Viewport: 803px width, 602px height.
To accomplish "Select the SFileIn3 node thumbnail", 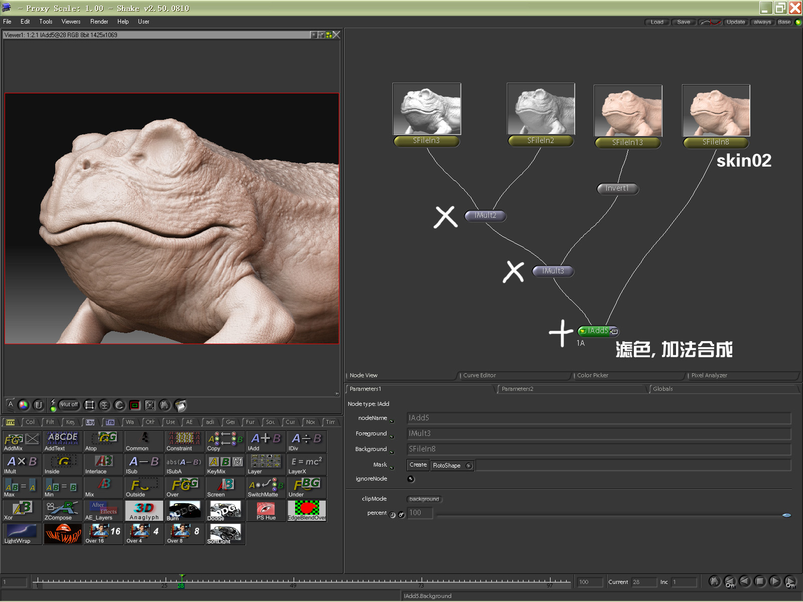I will 427,109.
